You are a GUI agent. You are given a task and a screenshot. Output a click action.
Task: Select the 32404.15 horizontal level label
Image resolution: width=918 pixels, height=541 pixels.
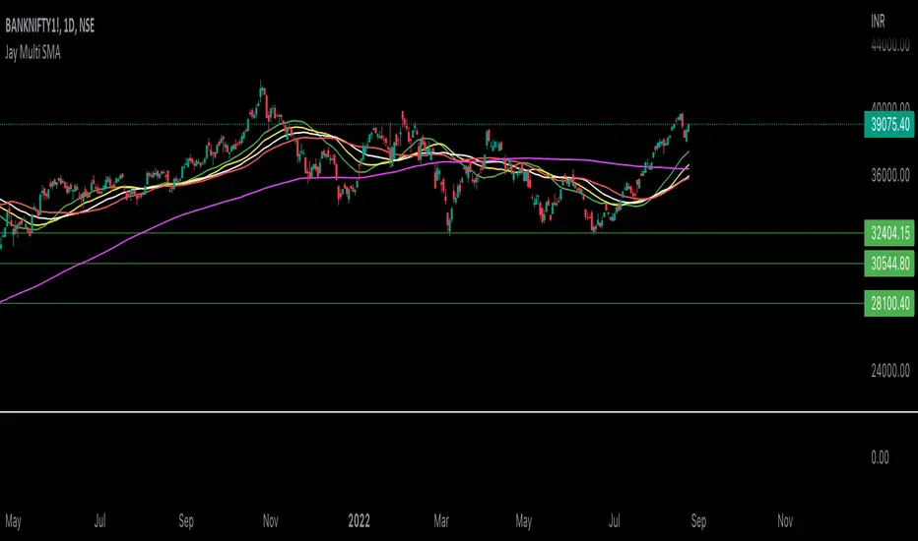tap(888, 233)
